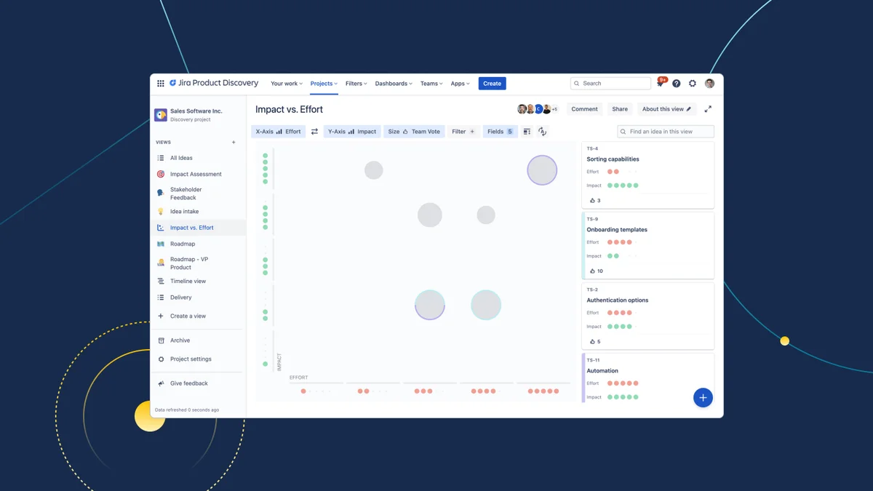The image size is (873, 491).
Task: Click the blue Create button
Action: pyautogui.click(x=492, y=83)
